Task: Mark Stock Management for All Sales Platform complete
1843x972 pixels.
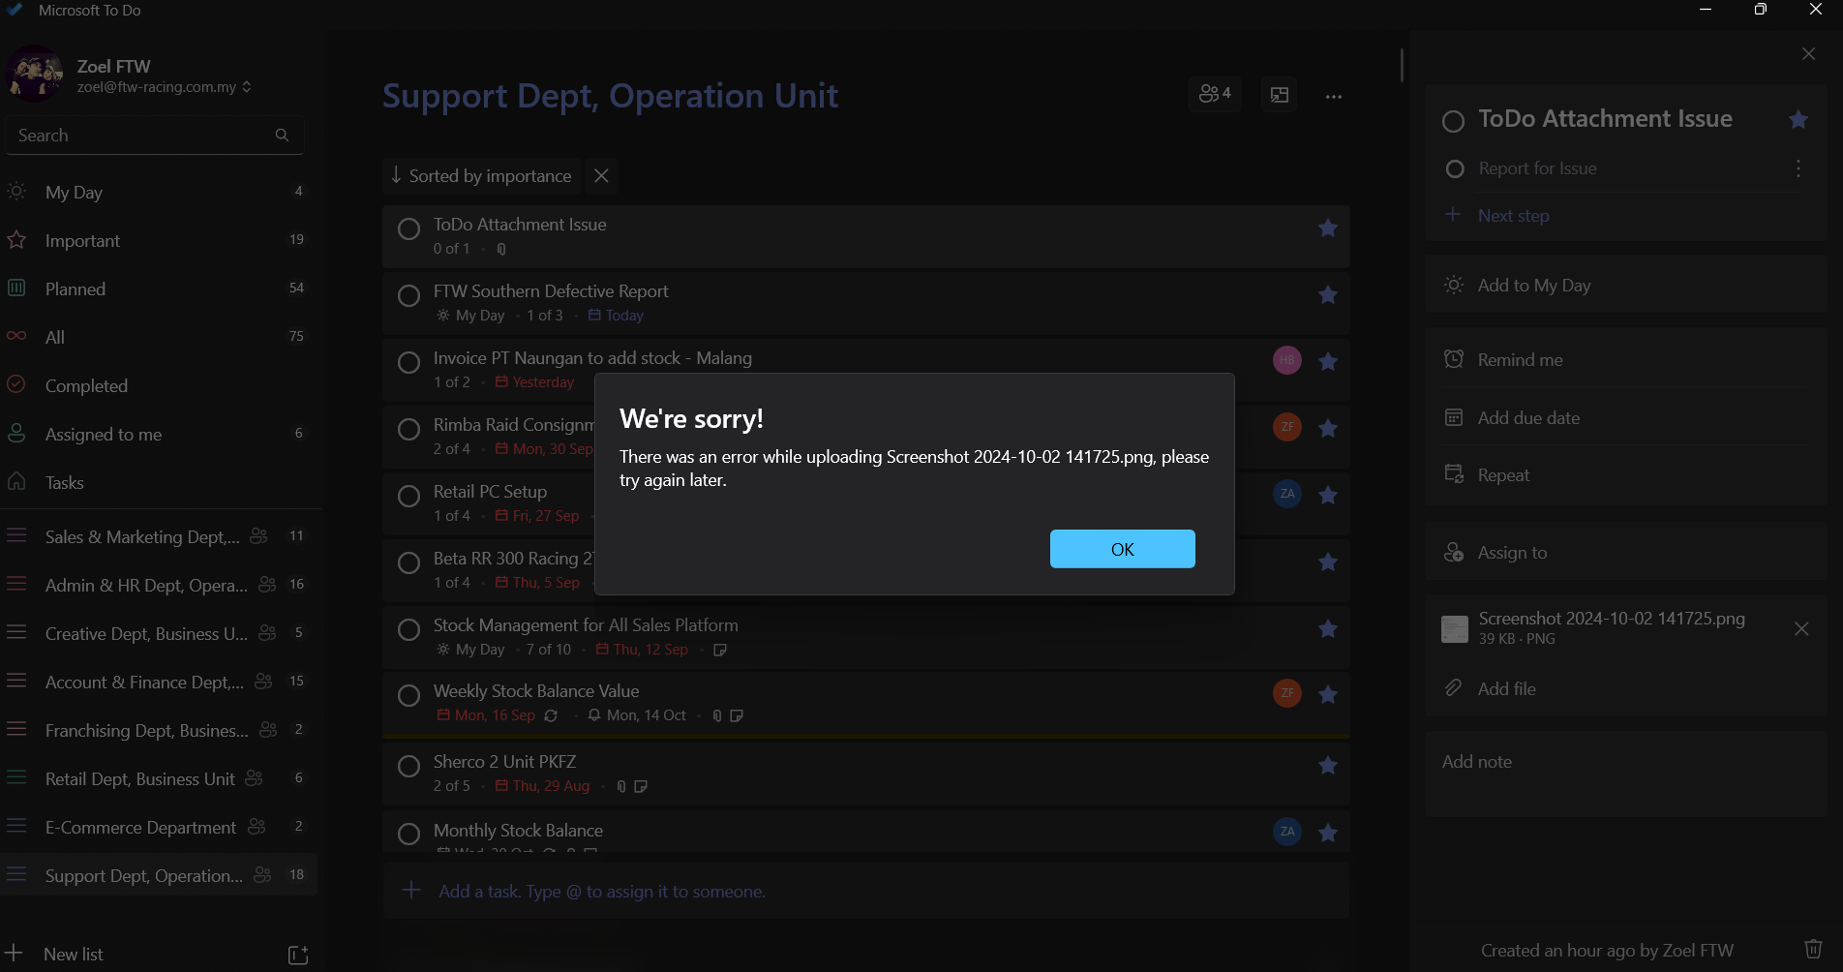Action: pyautogui.click(x=409, y=630)
